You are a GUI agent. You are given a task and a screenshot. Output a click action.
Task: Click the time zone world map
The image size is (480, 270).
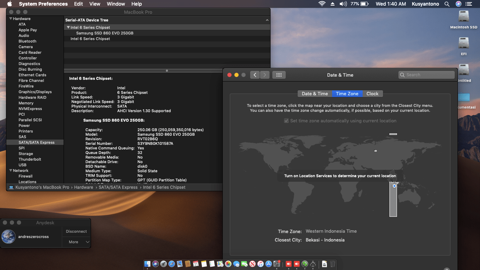340,174
